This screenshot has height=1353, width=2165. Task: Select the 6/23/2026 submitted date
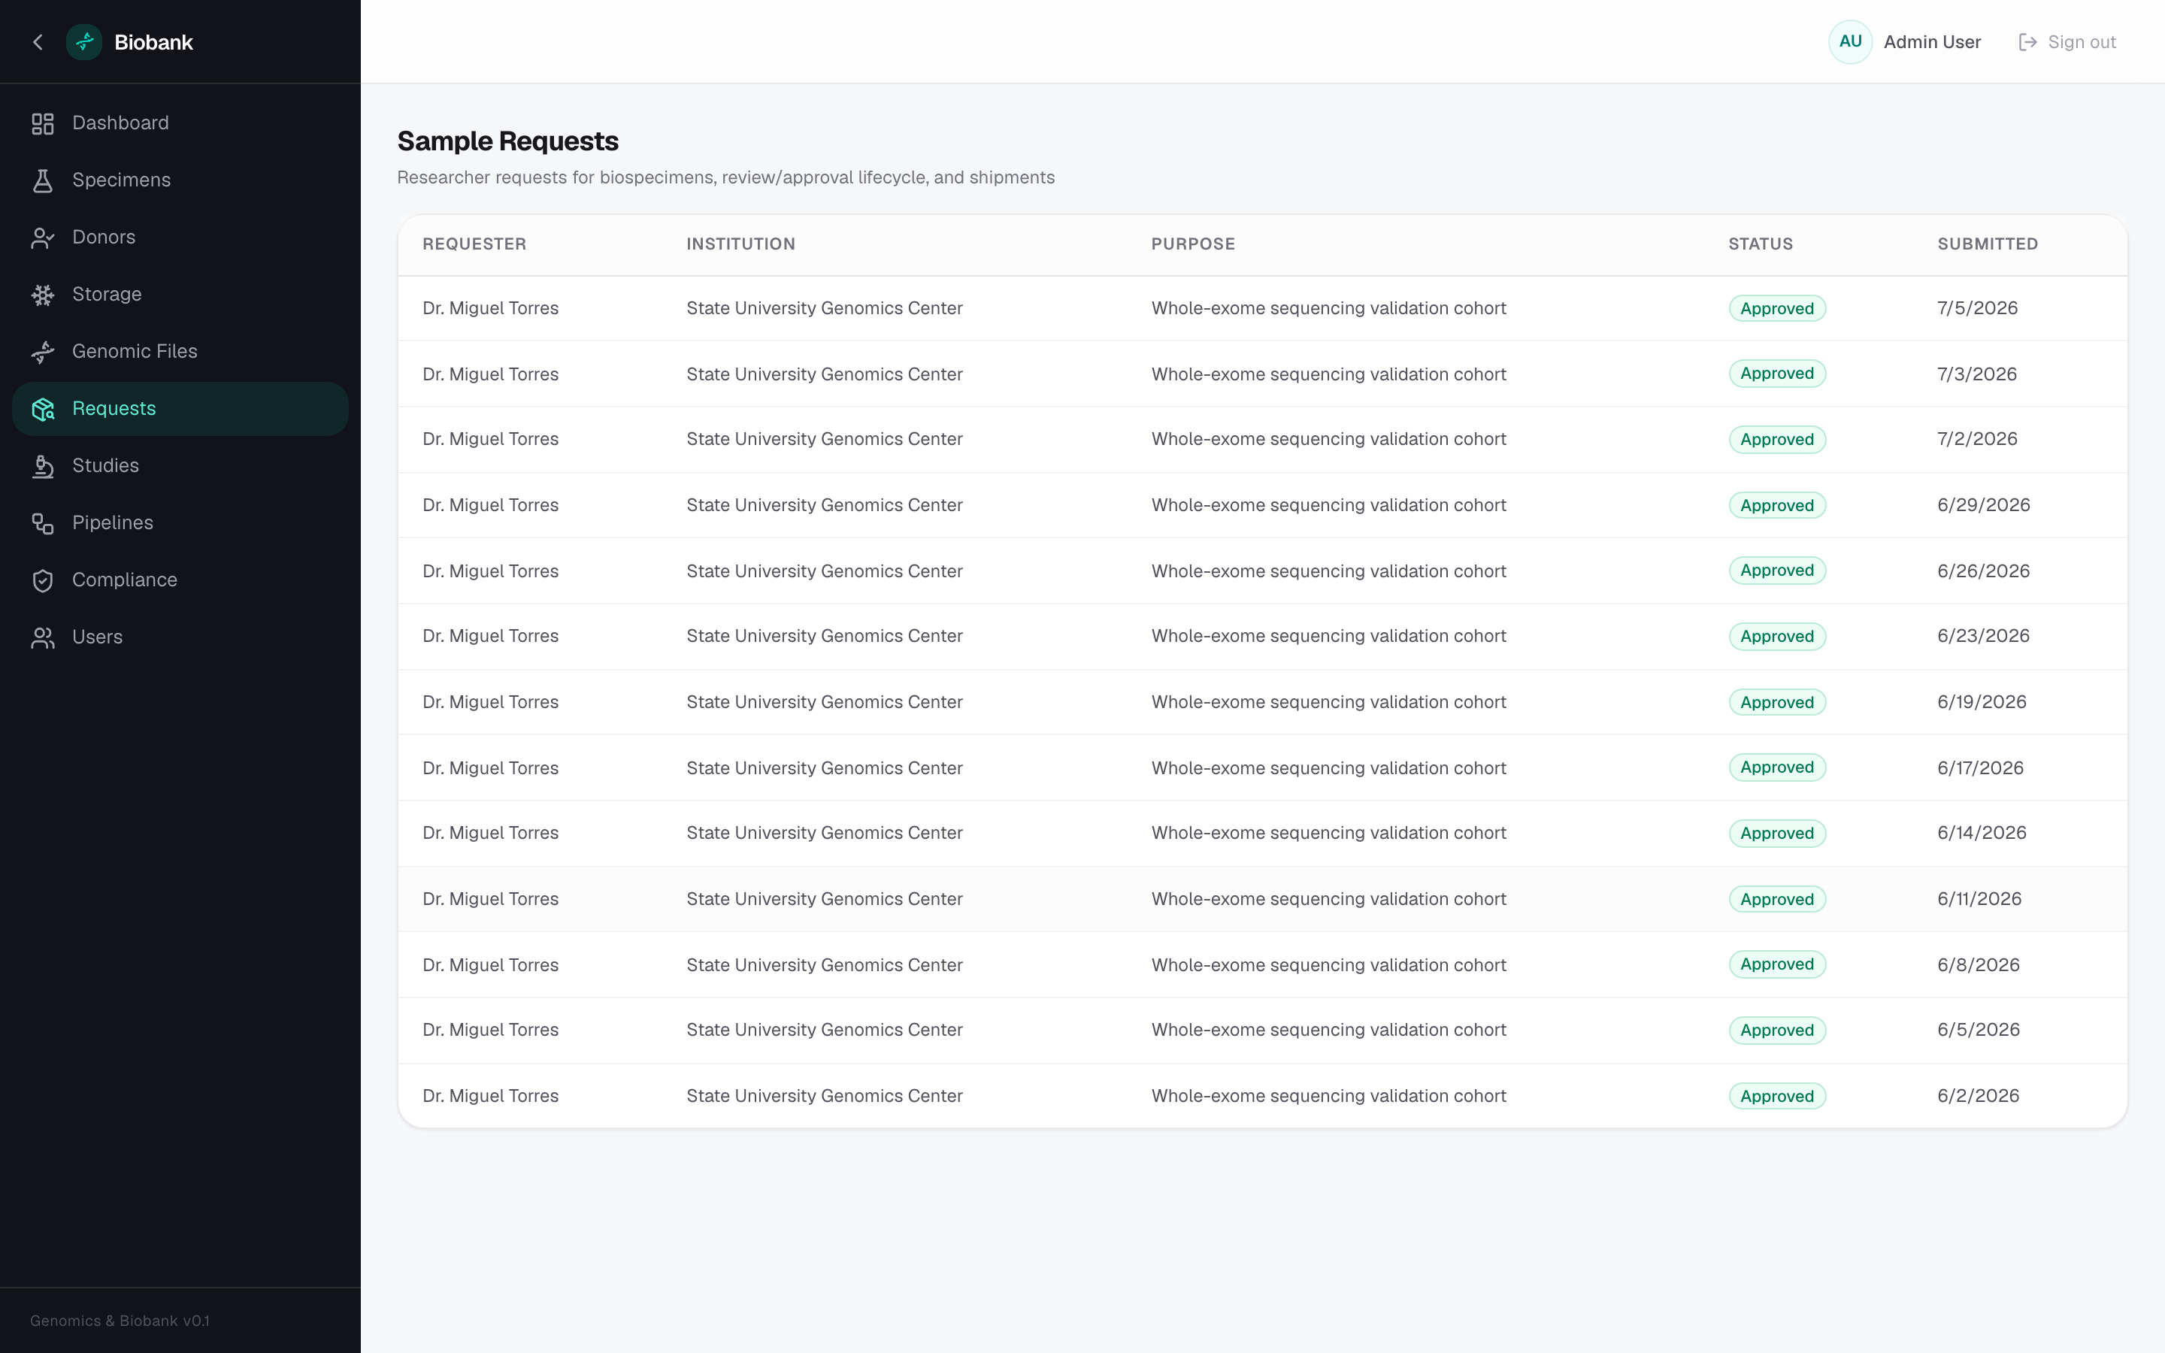click(x=1983, y=636)
